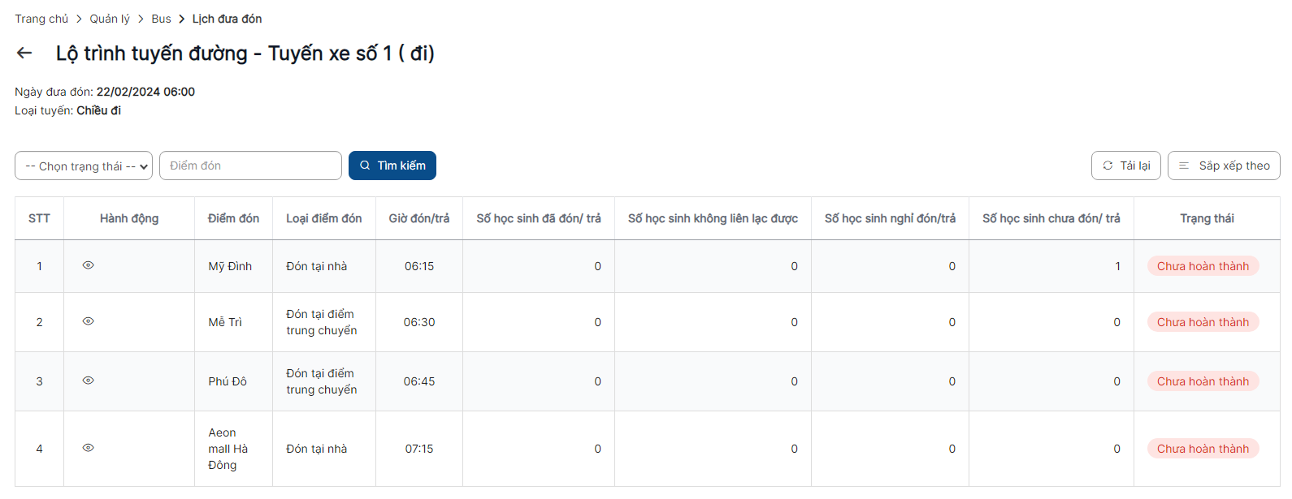The image size is (1292, 499).
Task: Click the Tìm kiếm search button
Action: tap(392, 166)
